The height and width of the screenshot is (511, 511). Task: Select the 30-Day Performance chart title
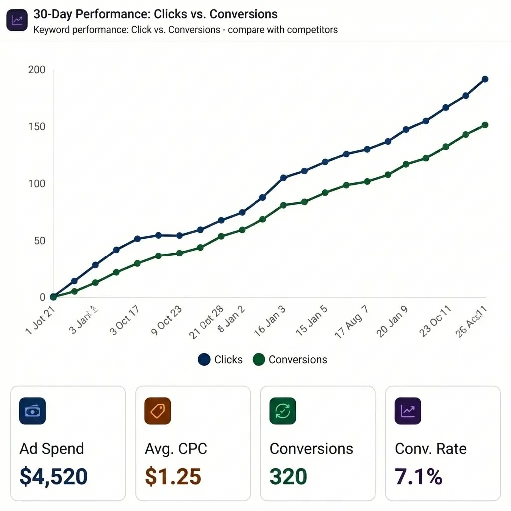click(x=156, y=14)
